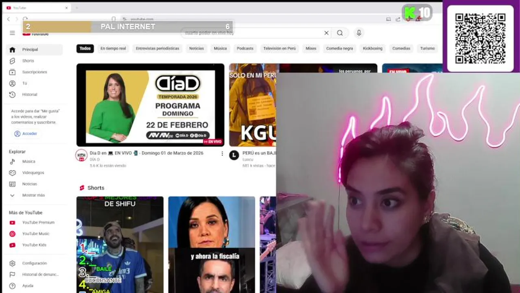Open the PERÚ es un BAJ video title link
Screen dimensions: 520x293
click(259, 153)
